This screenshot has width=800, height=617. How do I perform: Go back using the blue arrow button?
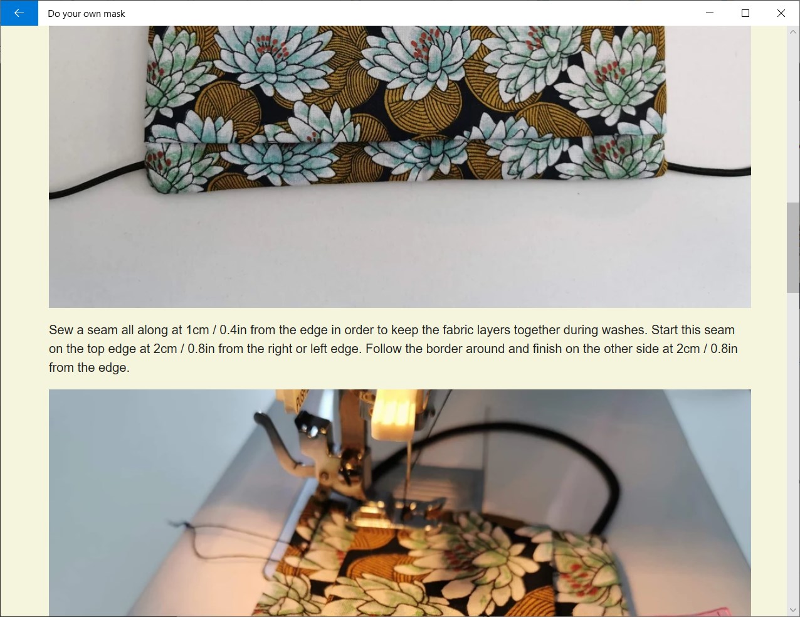[x=19, y=13]
